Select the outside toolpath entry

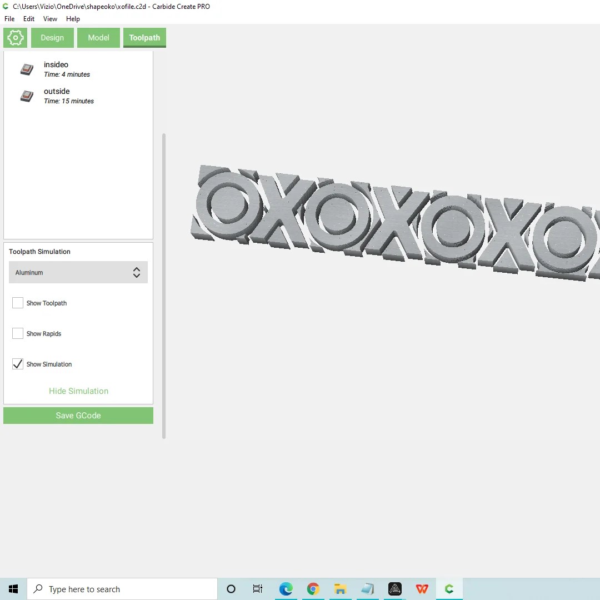click(78, 96)
